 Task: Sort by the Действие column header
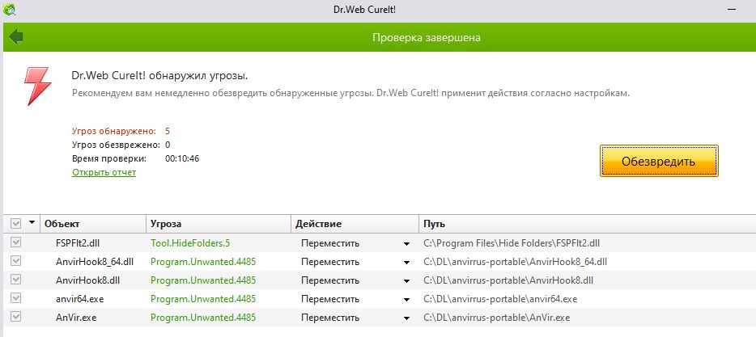tap(355, 224)
